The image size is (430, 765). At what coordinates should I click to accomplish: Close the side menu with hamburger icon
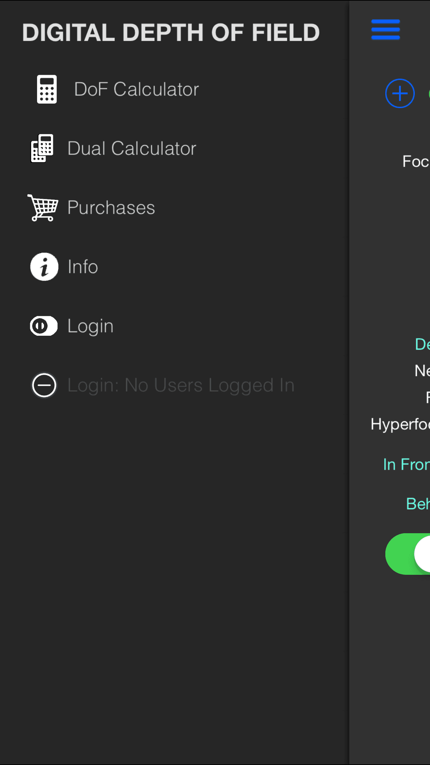pos(386,30)
